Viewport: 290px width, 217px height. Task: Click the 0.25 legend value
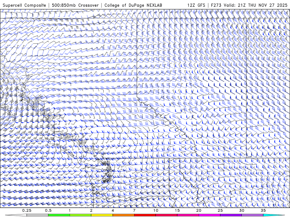tap(27, 210)
